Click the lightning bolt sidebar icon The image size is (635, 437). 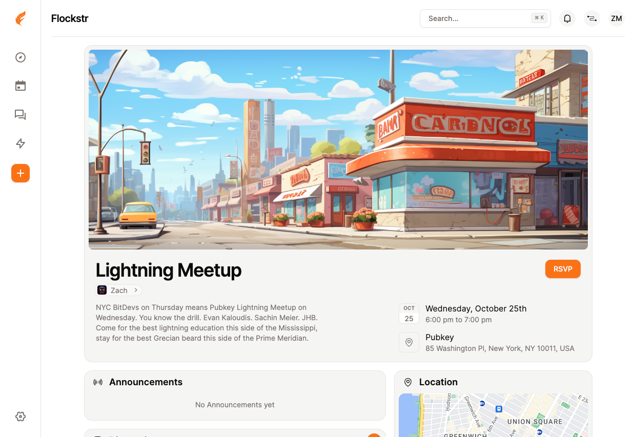pos(21,143)
